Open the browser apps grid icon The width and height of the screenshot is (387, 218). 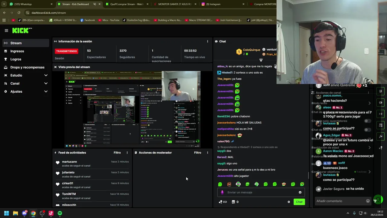4,20
